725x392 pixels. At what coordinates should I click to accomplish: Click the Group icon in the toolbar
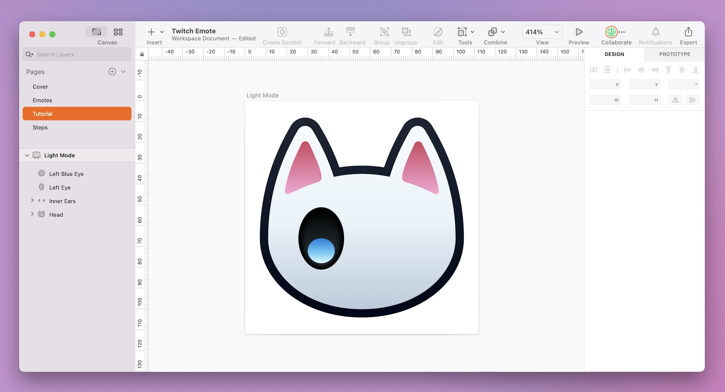pos(382,32)
